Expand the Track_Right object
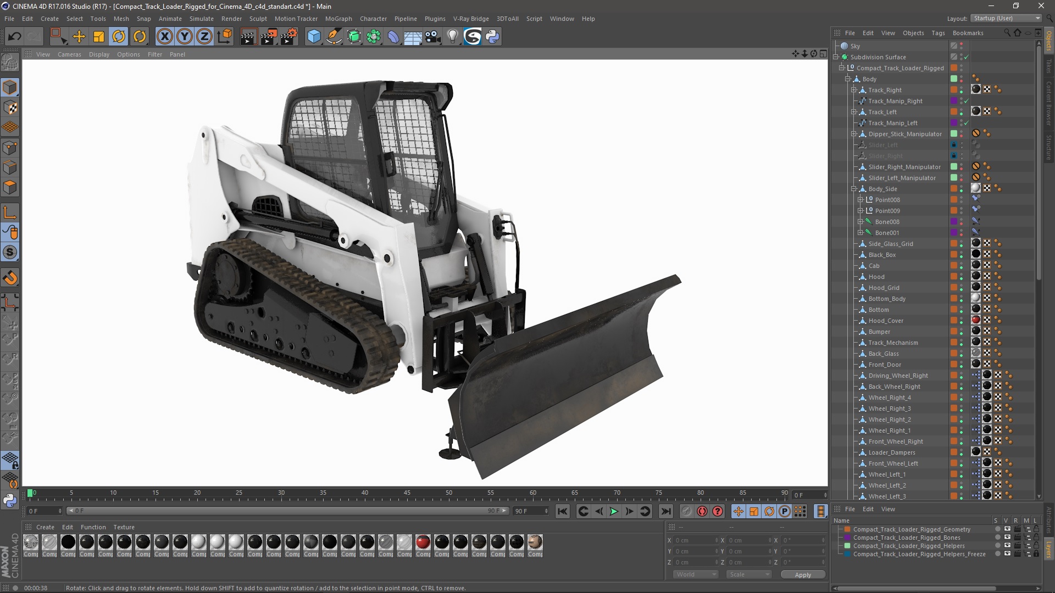This screenshot has width=1055, height=593. [x=854, y=90]
